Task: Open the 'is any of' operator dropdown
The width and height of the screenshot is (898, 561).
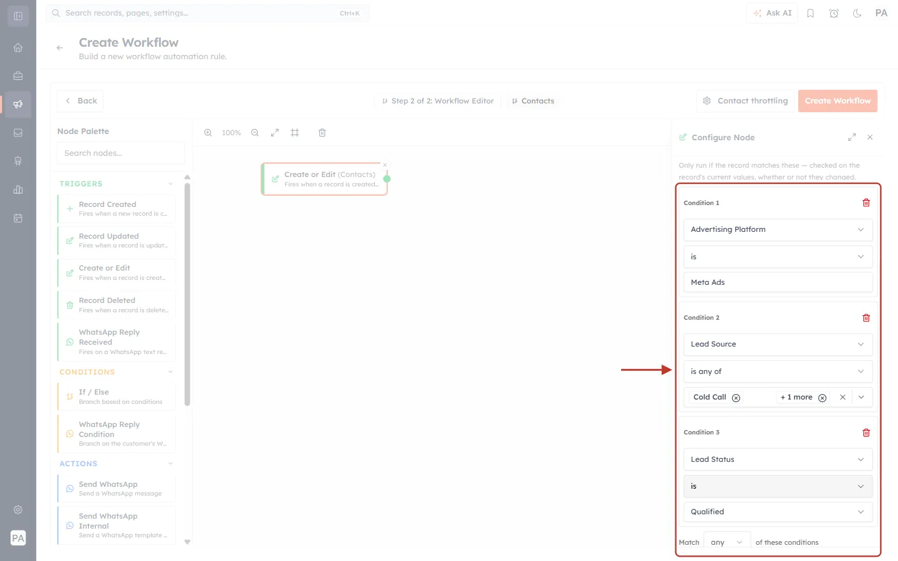Action: tap(778, 372)
